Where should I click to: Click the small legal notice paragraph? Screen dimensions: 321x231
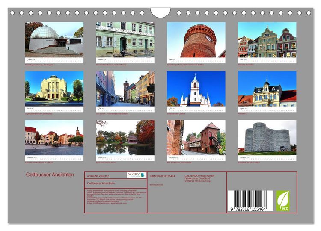[117, 197]
